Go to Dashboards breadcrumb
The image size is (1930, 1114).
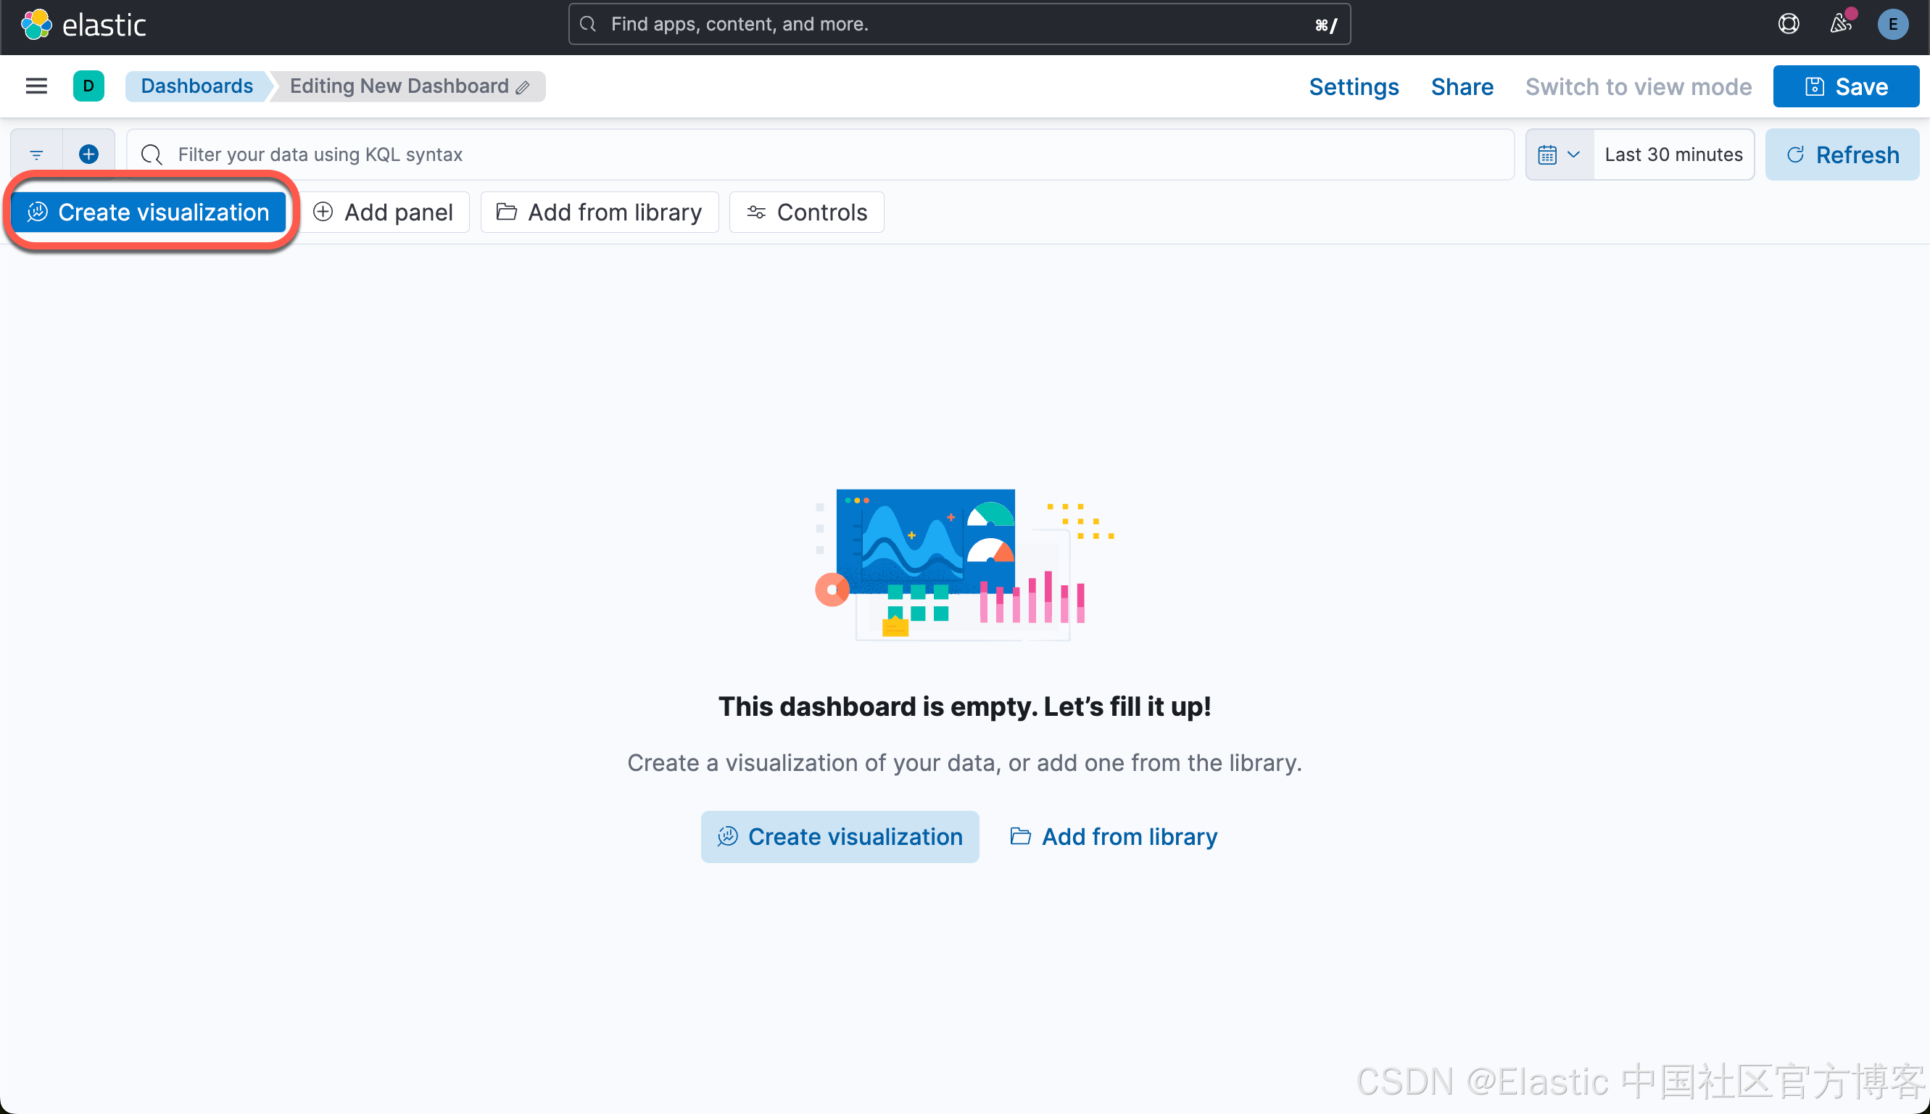(x=196, y=86)
